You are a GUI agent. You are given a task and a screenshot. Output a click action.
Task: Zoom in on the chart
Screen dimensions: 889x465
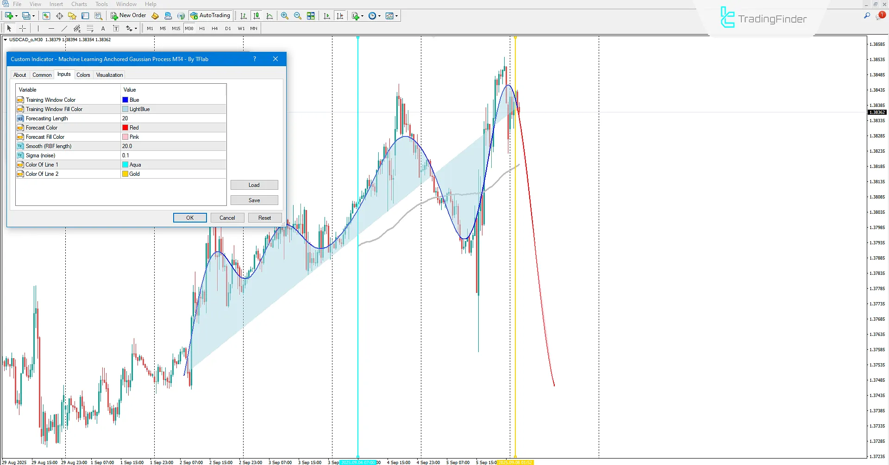click(285, 15)
